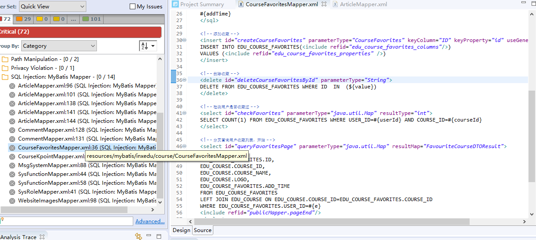Click the LEFT JOIN EDU_COURSE code line

click(x=316, y=199)
